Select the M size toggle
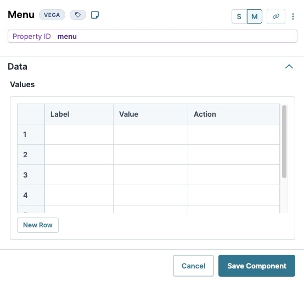The height and width of the screenshot is (286, 304). [x=255, y=16]
